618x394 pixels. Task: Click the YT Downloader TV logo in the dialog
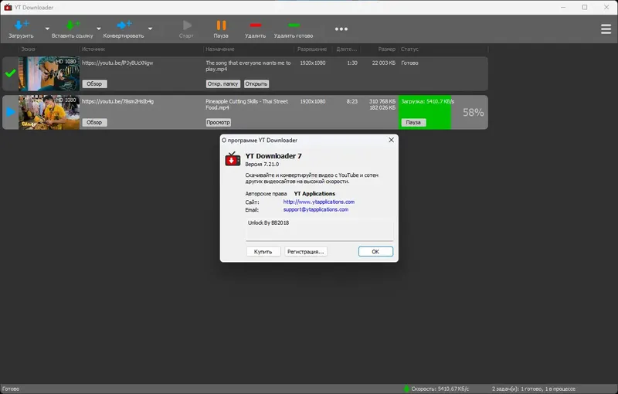pos(233,159)
